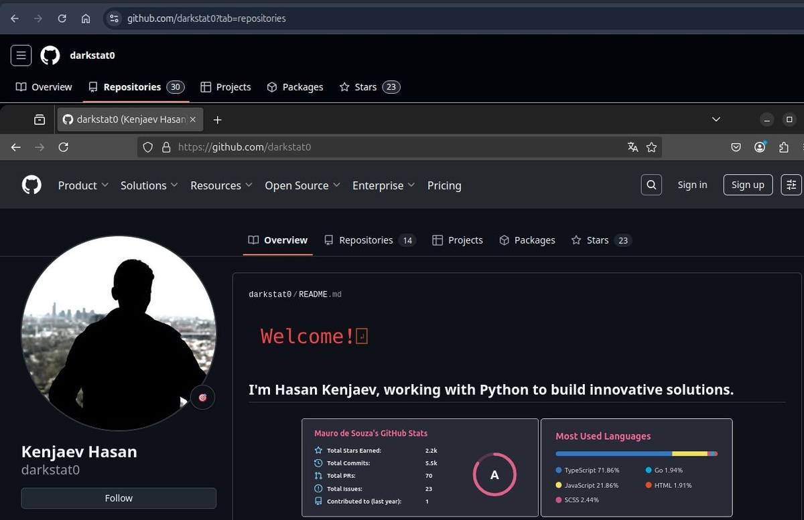Image resolution: width=804 pixels, height=520 pixels.
Task: Open darkstat0 link in README path
Action: [x=270, y=294]
